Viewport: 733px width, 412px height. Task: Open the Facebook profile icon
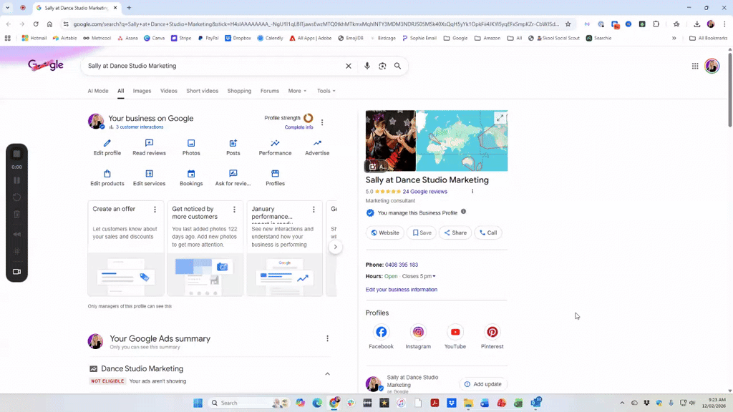click(381, 332)
